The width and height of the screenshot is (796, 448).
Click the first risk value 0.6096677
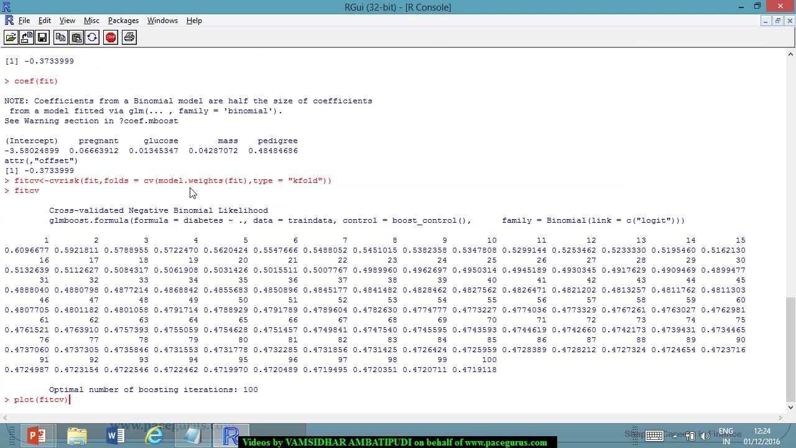(26, 250)
